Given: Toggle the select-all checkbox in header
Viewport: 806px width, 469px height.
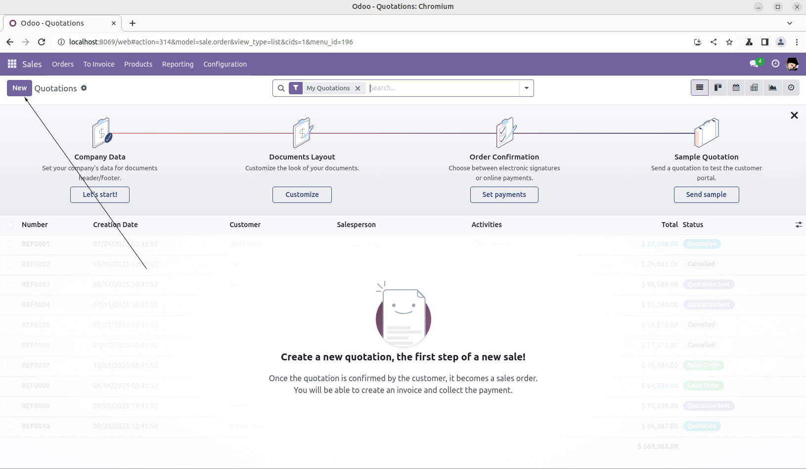Looking at the screenshot, I should 10,225.
